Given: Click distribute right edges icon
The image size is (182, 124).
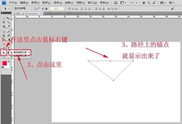Looking at the screenshot, I should click(x=116, y=9).
